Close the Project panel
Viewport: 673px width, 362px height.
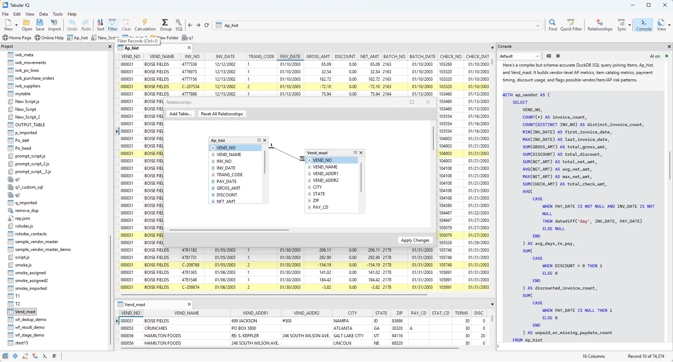[110, 47]
